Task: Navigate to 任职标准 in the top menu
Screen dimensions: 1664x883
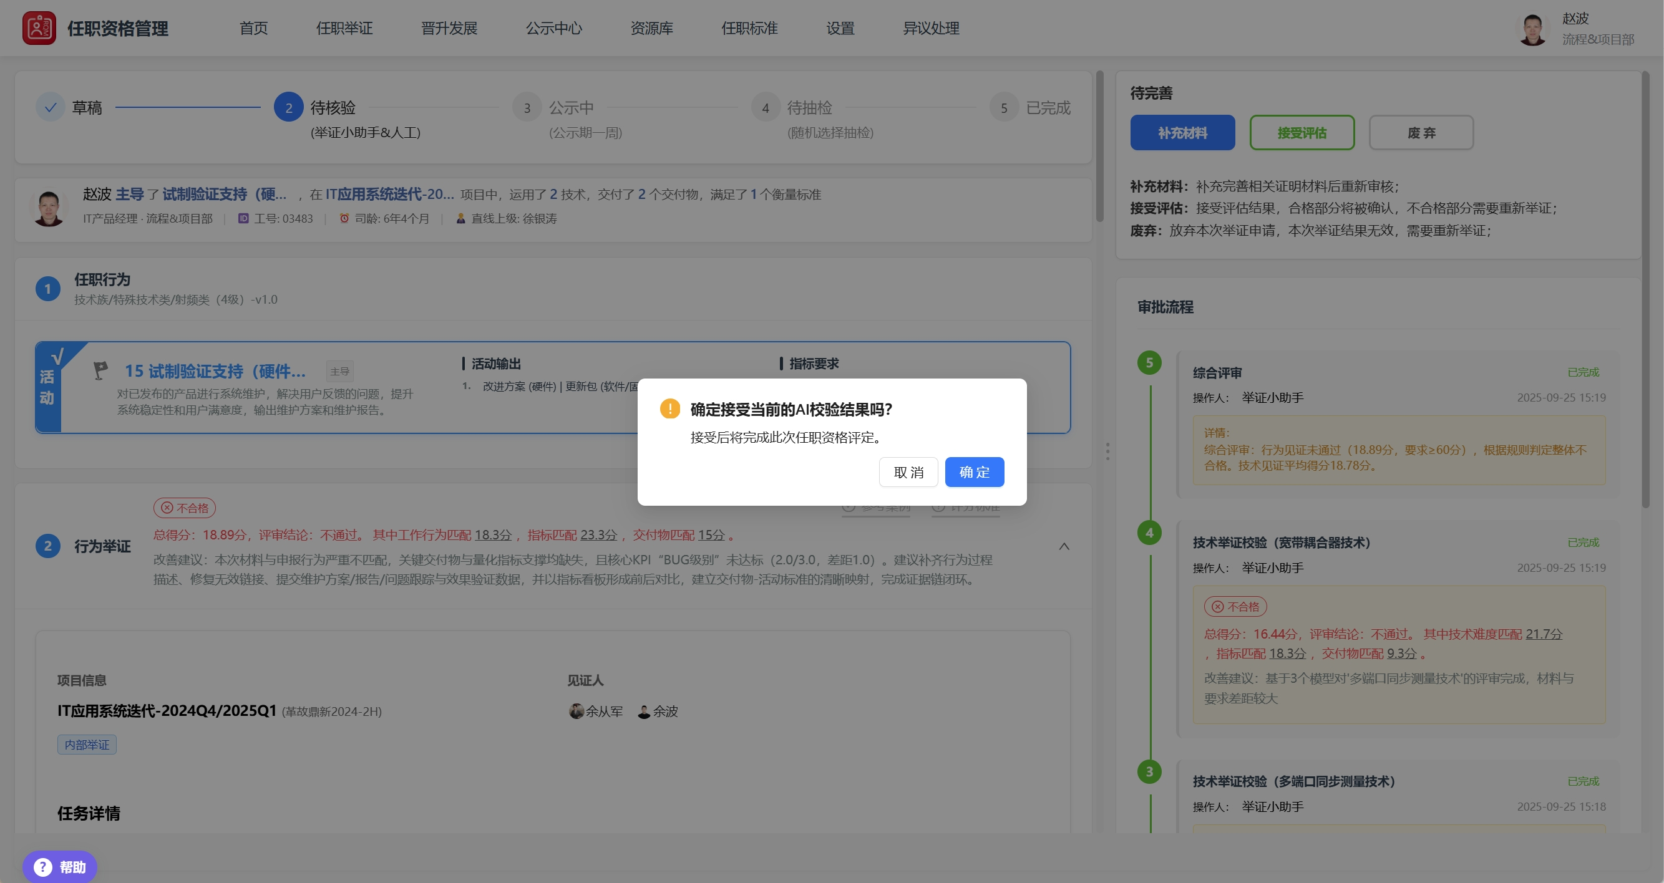Action: click(x=749, y=28)
